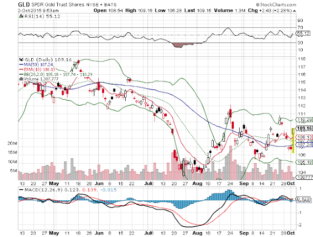313x237 pixels.
Task: Click the blue -0.015 MACD histogram value
Action: (109, 190)
